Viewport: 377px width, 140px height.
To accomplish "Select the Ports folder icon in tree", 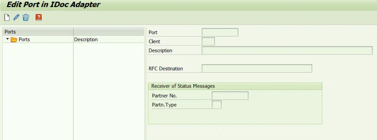I will pyautogui.click(x=14, y=40).
